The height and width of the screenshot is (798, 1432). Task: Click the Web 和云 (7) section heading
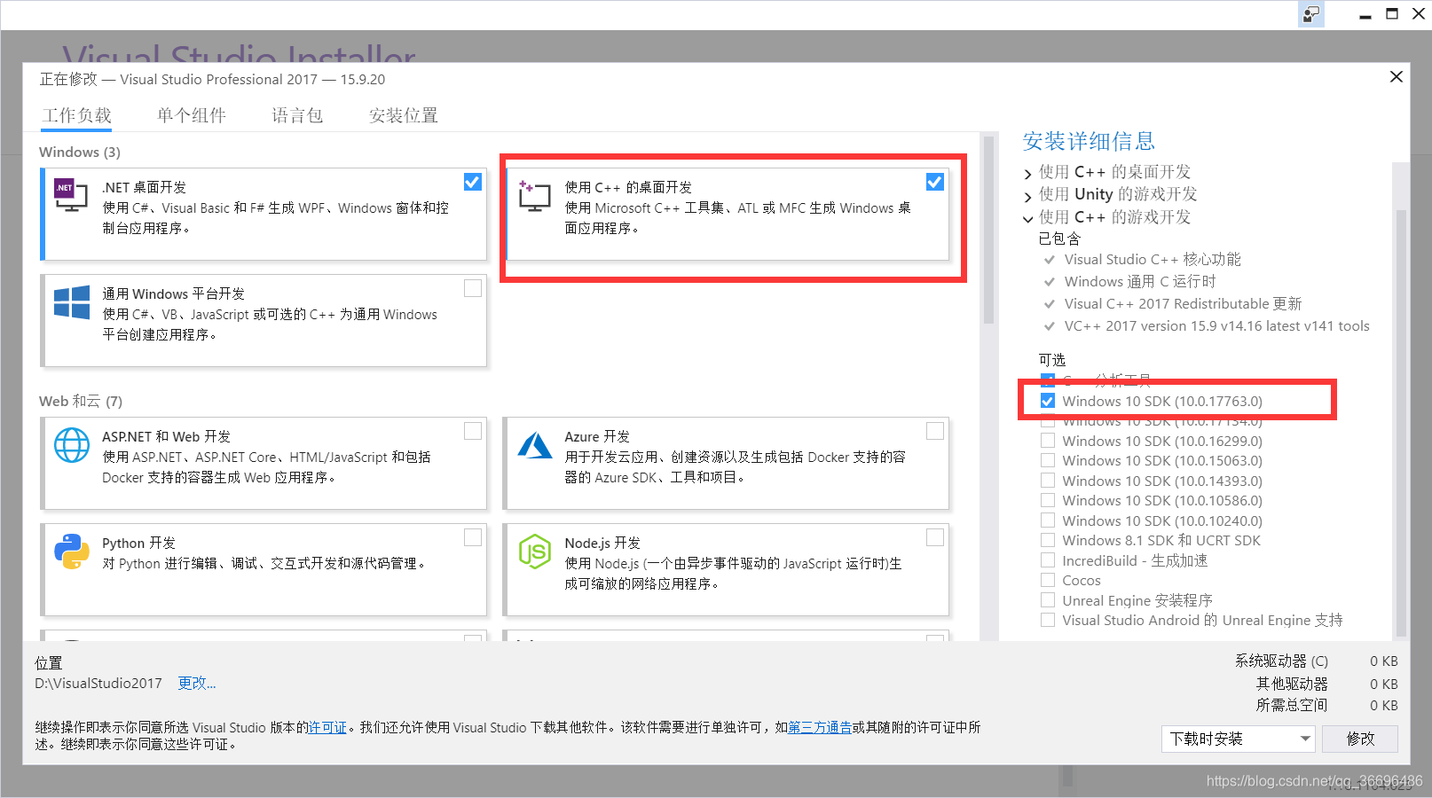tap(81, 401)
